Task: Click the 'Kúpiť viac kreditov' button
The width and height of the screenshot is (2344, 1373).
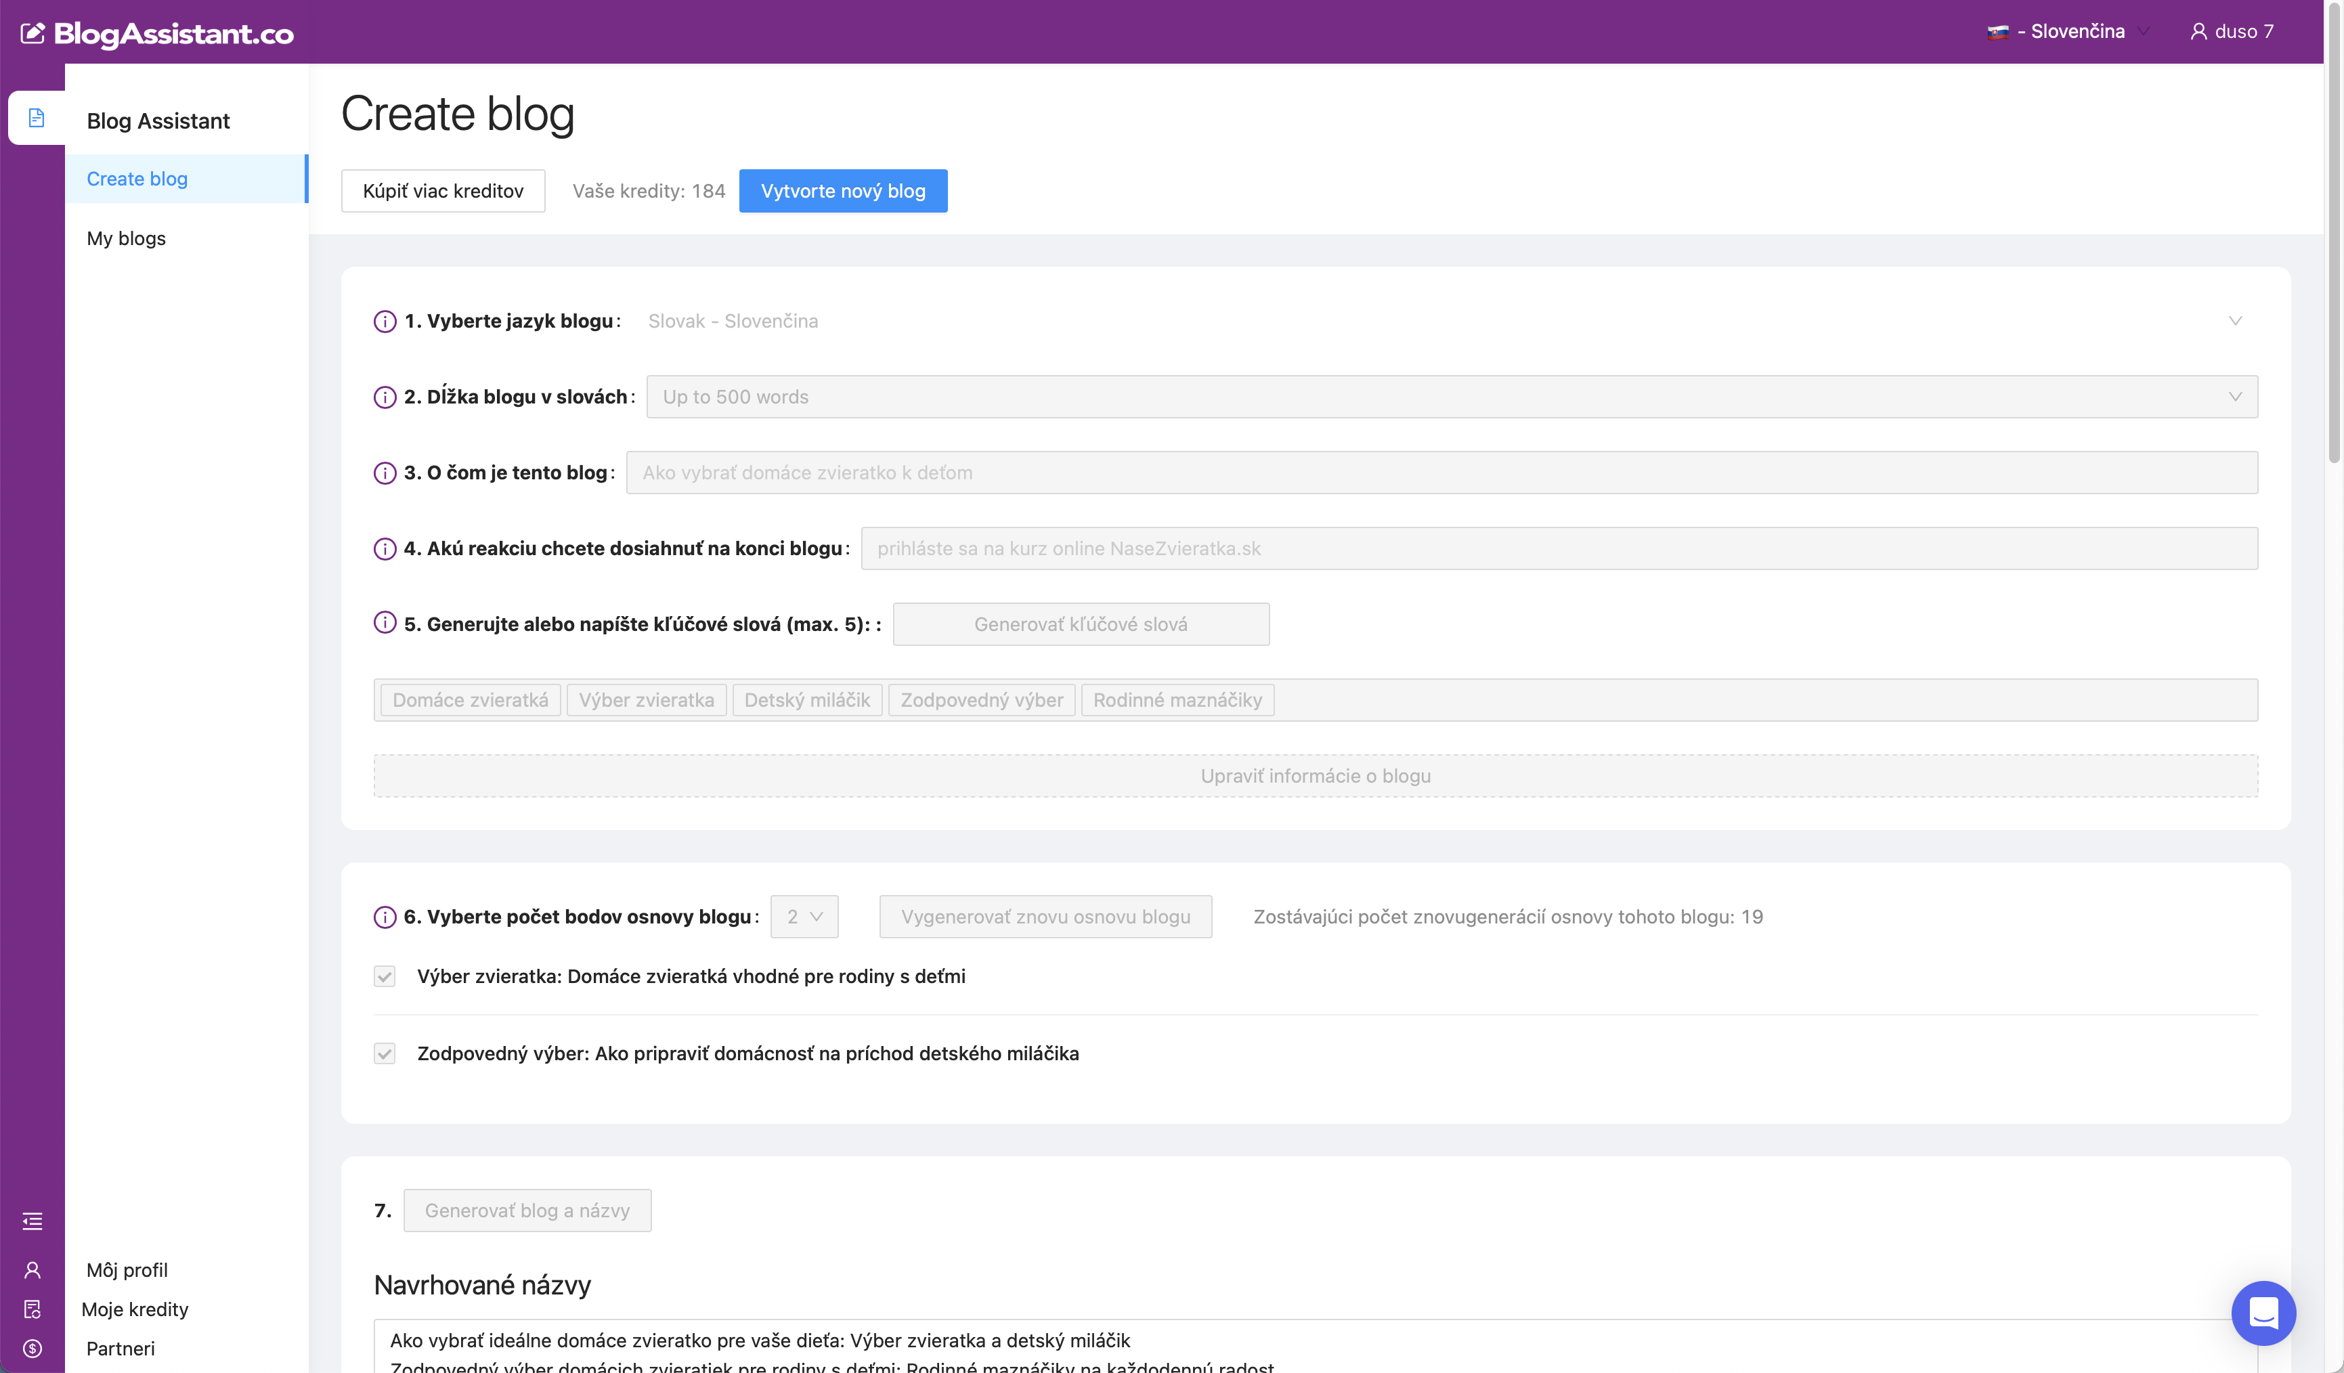Action: (443, 191)
